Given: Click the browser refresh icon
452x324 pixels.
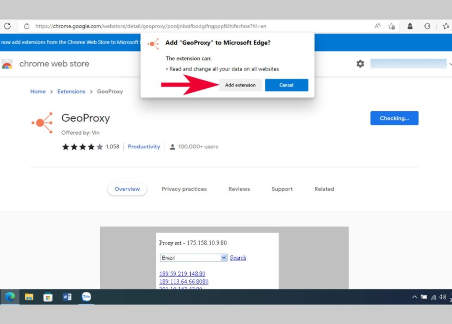Looking at the screenshot, I should pos(8,26).
